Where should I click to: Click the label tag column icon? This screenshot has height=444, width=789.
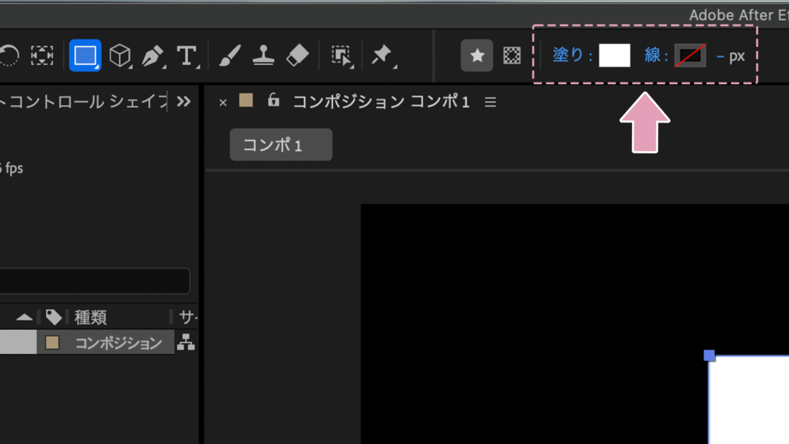pos(53,317)
